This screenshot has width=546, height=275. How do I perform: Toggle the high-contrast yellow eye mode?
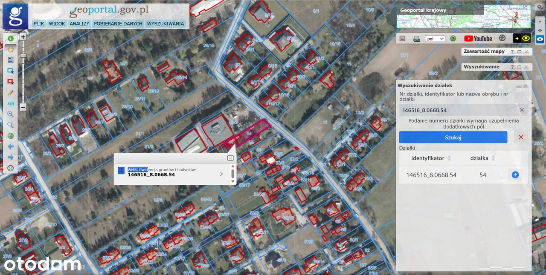(522, 38)
